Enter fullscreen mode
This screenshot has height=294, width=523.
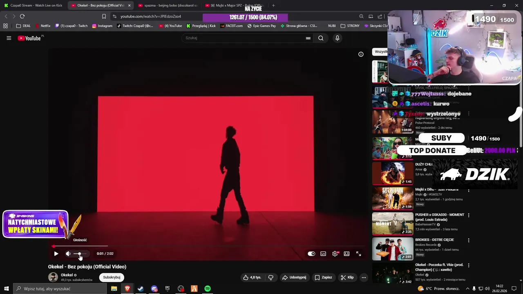pyautogui.click(x=358, y=254)
